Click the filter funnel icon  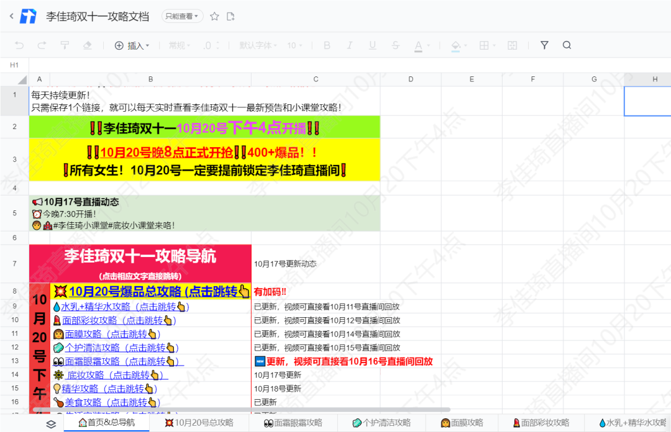pyautogui.click(x=544, y=45)
